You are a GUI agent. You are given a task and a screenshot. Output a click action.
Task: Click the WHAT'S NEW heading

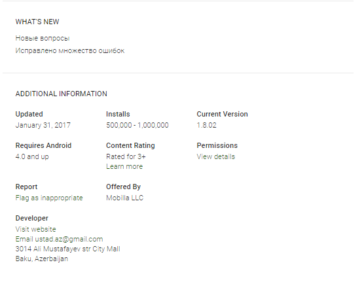point(37,22)
